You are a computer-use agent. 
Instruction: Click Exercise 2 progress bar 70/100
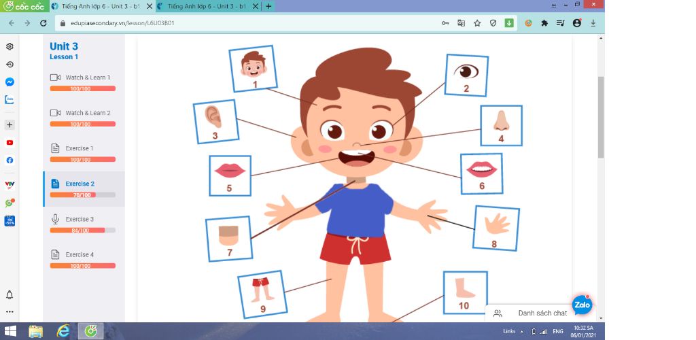pyautogui.click(x=82, y=195)
